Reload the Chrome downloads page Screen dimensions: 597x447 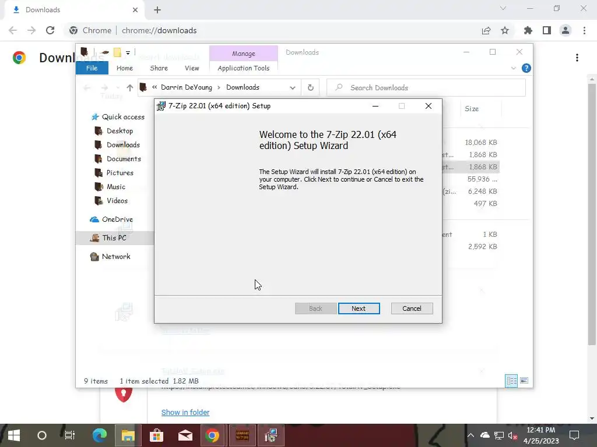pos(50,30)
